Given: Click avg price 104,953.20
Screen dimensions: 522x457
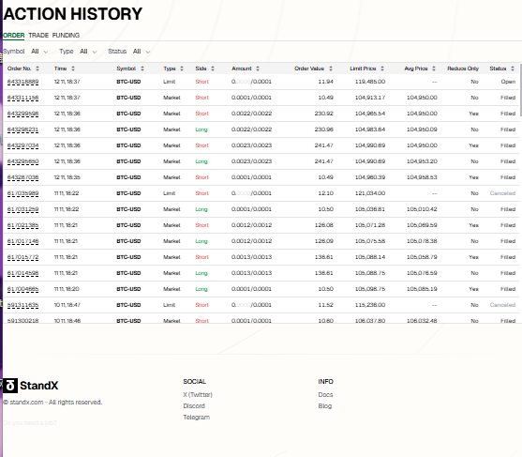Looking at the screenshot, I should click(x=422, y=161).
